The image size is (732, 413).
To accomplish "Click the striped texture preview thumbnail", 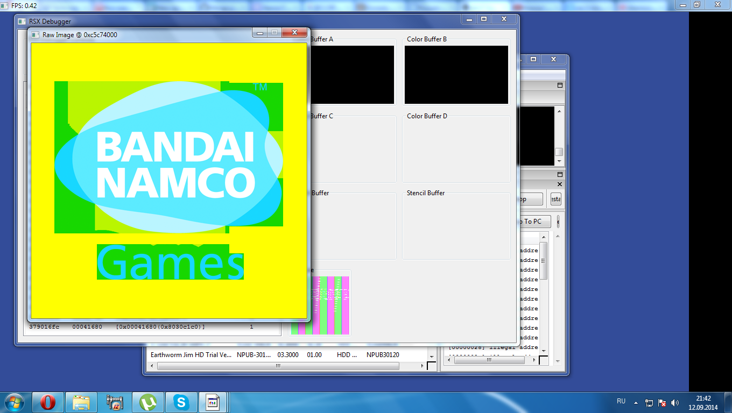I will click(x=321, y=305).
